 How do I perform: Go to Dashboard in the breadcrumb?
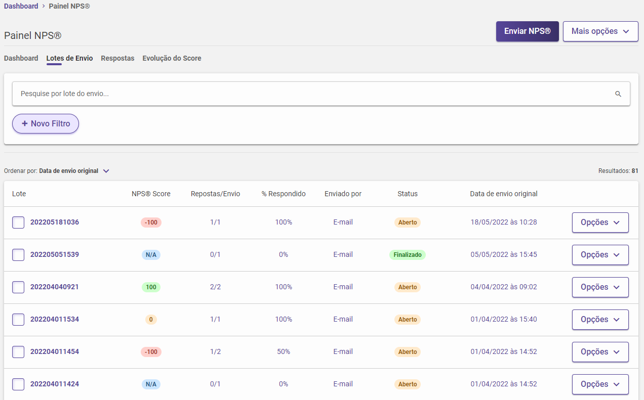click(21, 6)
